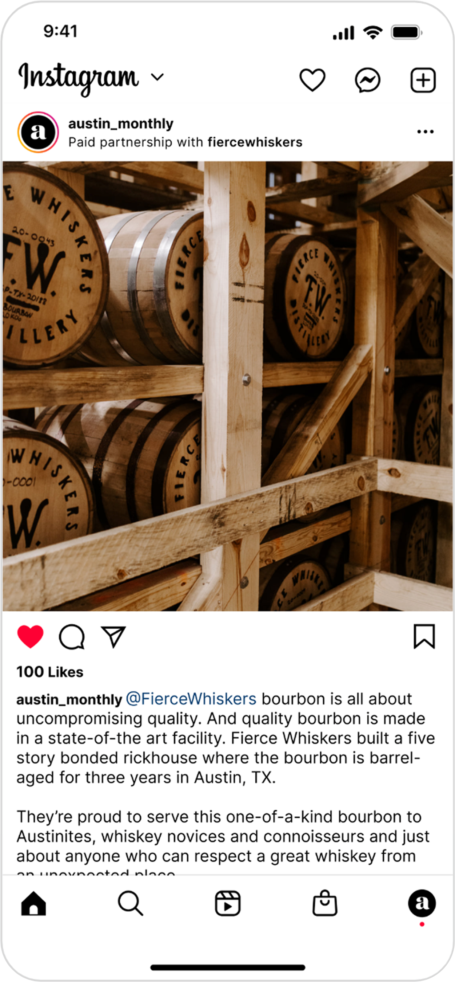This screenshot has width=455, height=982.
Task: Expand Instagram feed dropdown chevron
Action: tap(157, 77)
